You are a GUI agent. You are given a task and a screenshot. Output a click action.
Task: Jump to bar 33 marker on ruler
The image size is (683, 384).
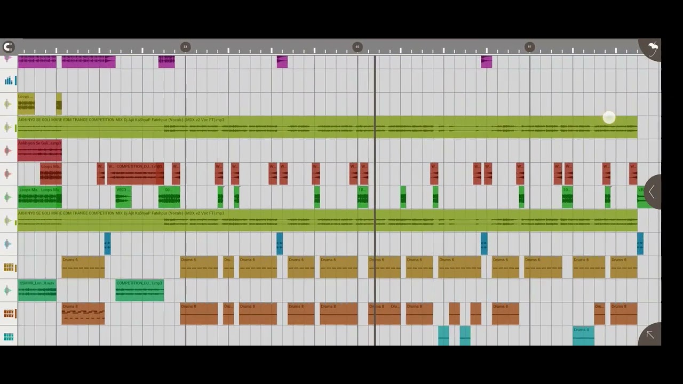pos(185,47)
